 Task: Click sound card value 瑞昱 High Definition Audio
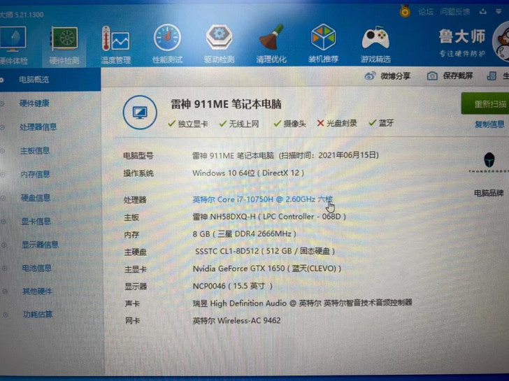point(302,303)
